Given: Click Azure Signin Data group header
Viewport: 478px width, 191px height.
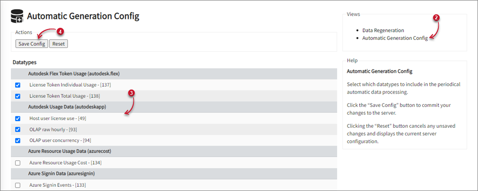Looking at the screenshot, I should click(62, 173).
